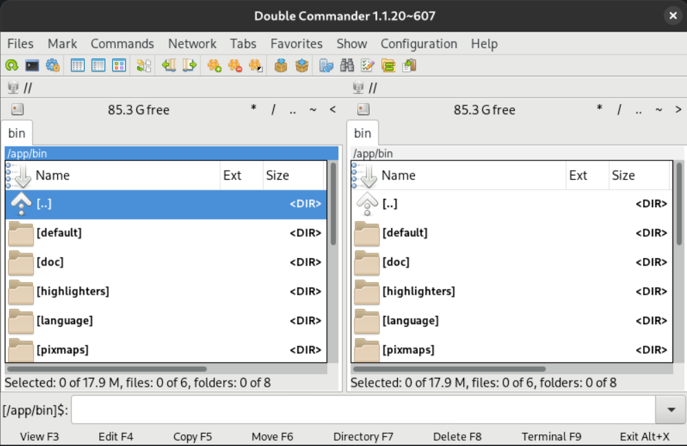This screenshot has height=446, width=687.
Task: Click the pack files box icon
Action: coord(280,66)
